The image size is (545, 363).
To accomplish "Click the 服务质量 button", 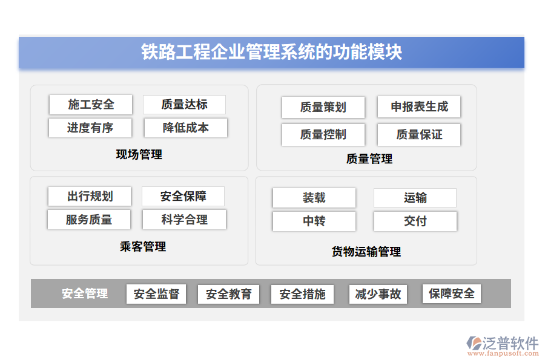I will pos(90,219).
